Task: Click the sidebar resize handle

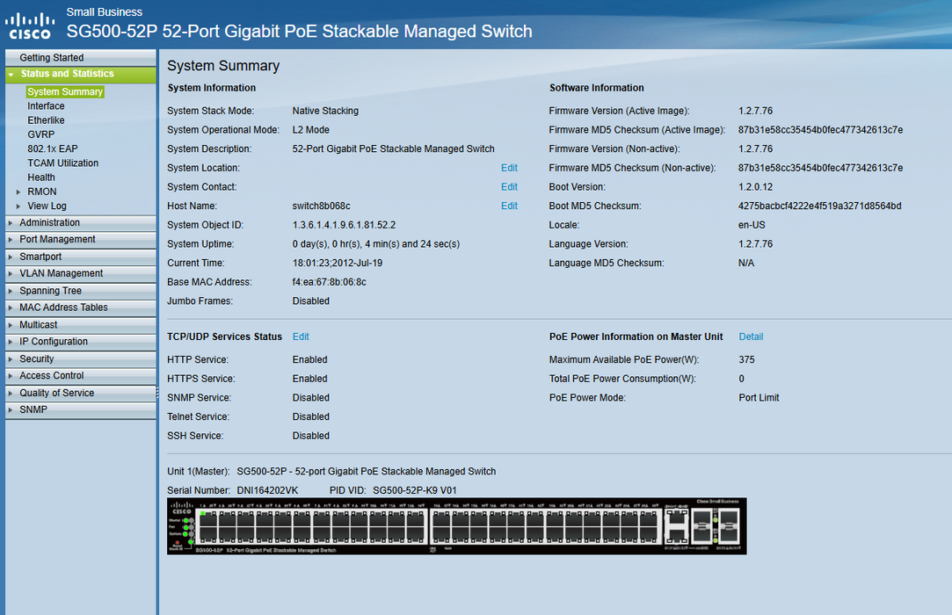Action: 157,392
